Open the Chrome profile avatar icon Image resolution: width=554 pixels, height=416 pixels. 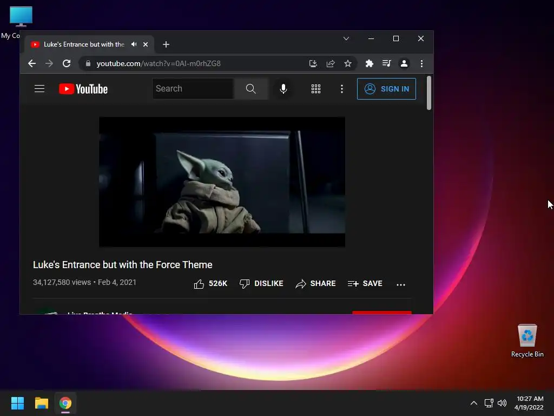pyautogui.click(x=404, y=64)
